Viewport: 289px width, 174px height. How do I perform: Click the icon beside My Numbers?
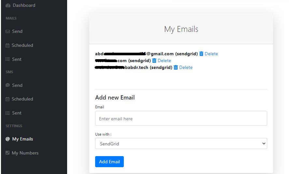tap(8, 153)
